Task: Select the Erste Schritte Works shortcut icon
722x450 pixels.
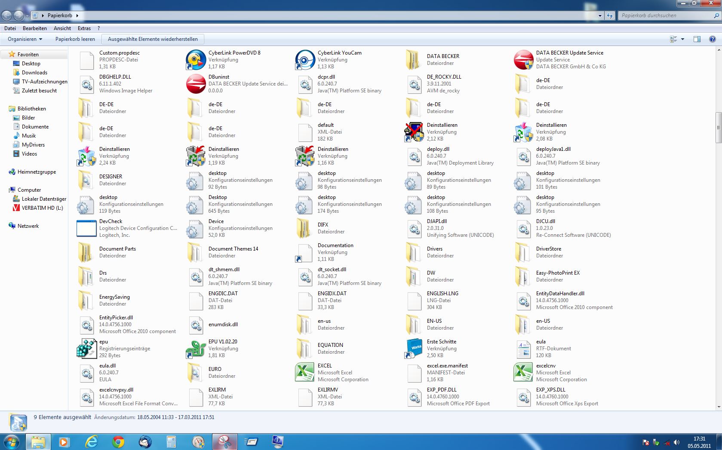Action: pos(414,349)
